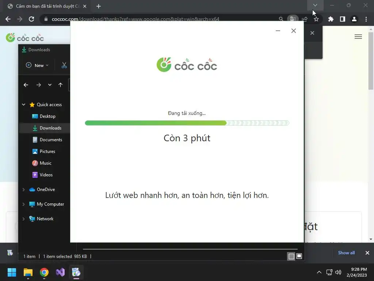The image size is (374, 281).
Task: Click the downloaded installer file icon
Action: [x=10, y=252]
